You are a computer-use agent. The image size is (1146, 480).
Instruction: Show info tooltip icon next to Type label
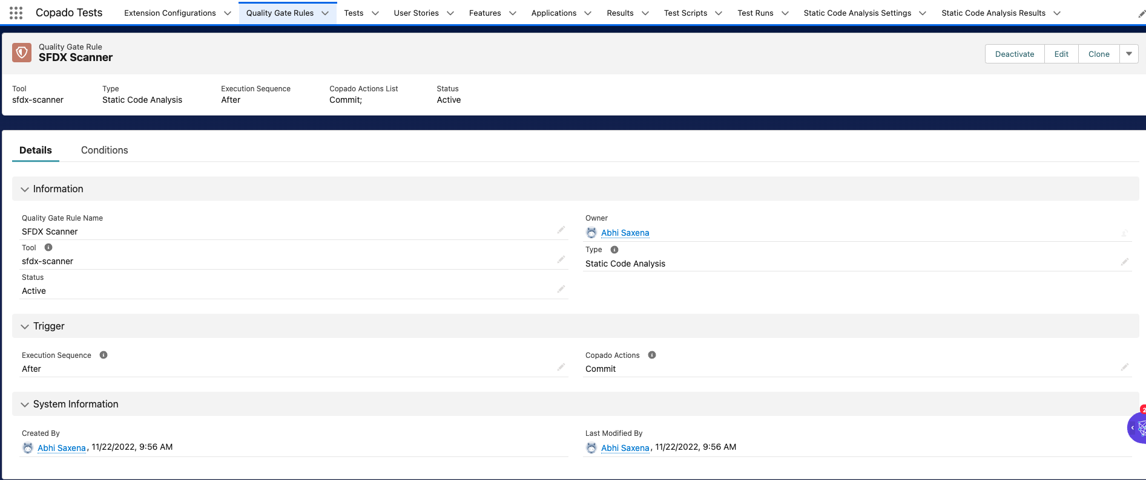click(x=614, y=250)
